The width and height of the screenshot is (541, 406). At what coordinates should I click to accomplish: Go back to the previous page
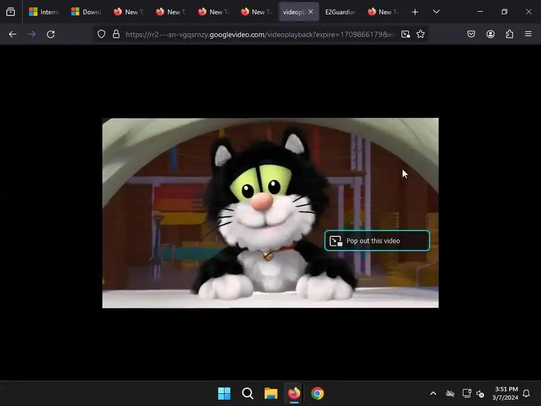[13, 34]
